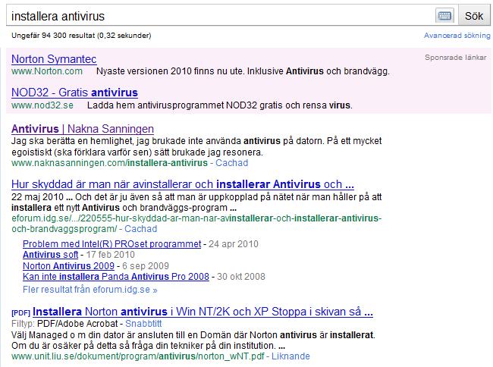
Task: Click the '30 okt 2008' date text
Action: [x=241, y=277]
